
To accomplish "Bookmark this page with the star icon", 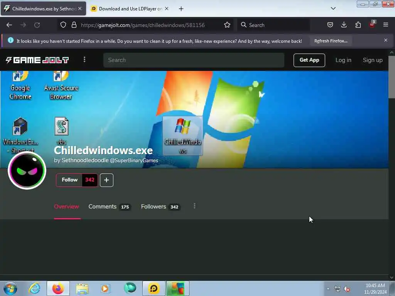I will pos(227,25).
